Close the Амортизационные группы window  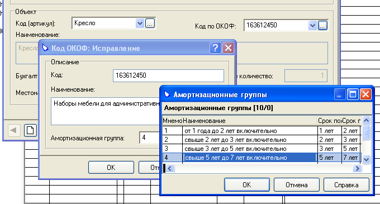tap(365, 94)
